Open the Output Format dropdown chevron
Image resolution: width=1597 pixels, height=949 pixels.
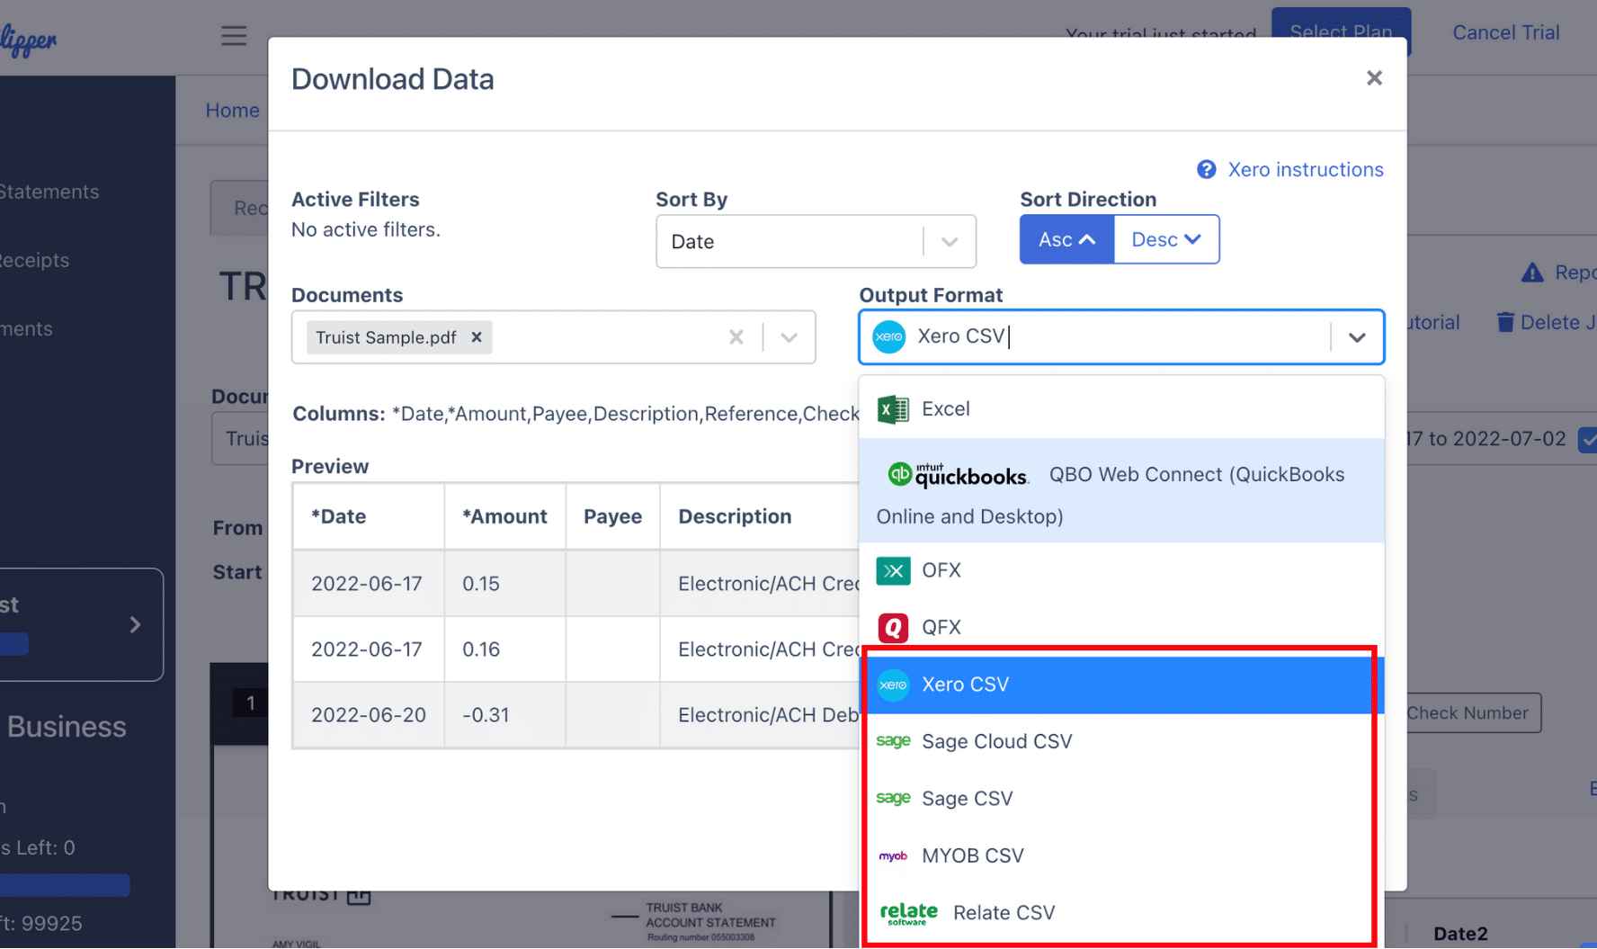pos(1358,337)
